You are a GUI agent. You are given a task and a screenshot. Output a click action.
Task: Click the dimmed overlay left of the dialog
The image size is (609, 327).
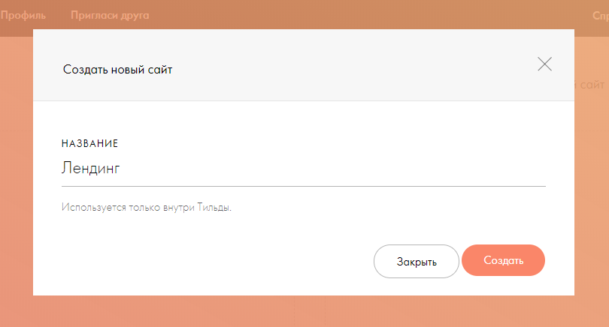17,174
